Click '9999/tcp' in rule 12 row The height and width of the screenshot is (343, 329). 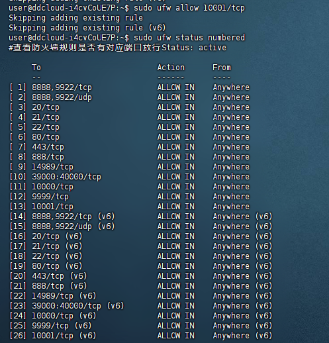[x=50, y=197]
